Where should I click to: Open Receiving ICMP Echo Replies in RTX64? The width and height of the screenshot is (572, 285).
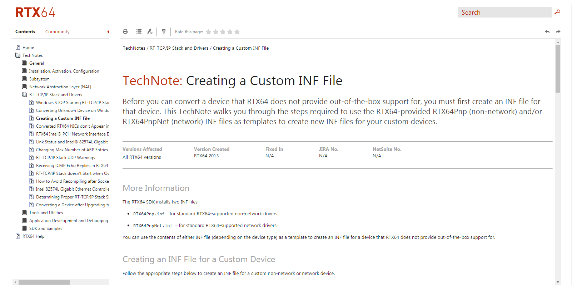click(72, 165)
